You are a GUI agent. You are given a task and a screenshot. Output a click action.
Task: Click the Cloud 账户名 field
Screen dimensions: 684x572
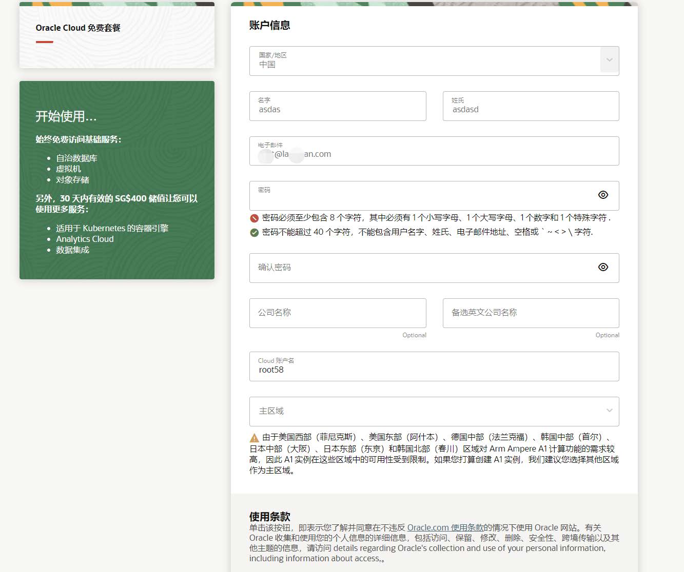(434, 366)
